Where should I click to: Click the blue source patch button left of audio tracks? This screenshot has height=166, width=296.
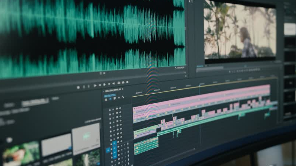click(x=108, y=150)
